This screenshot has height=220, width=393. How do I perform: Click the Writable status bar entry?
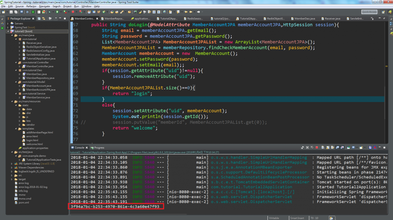pos(274,218)
